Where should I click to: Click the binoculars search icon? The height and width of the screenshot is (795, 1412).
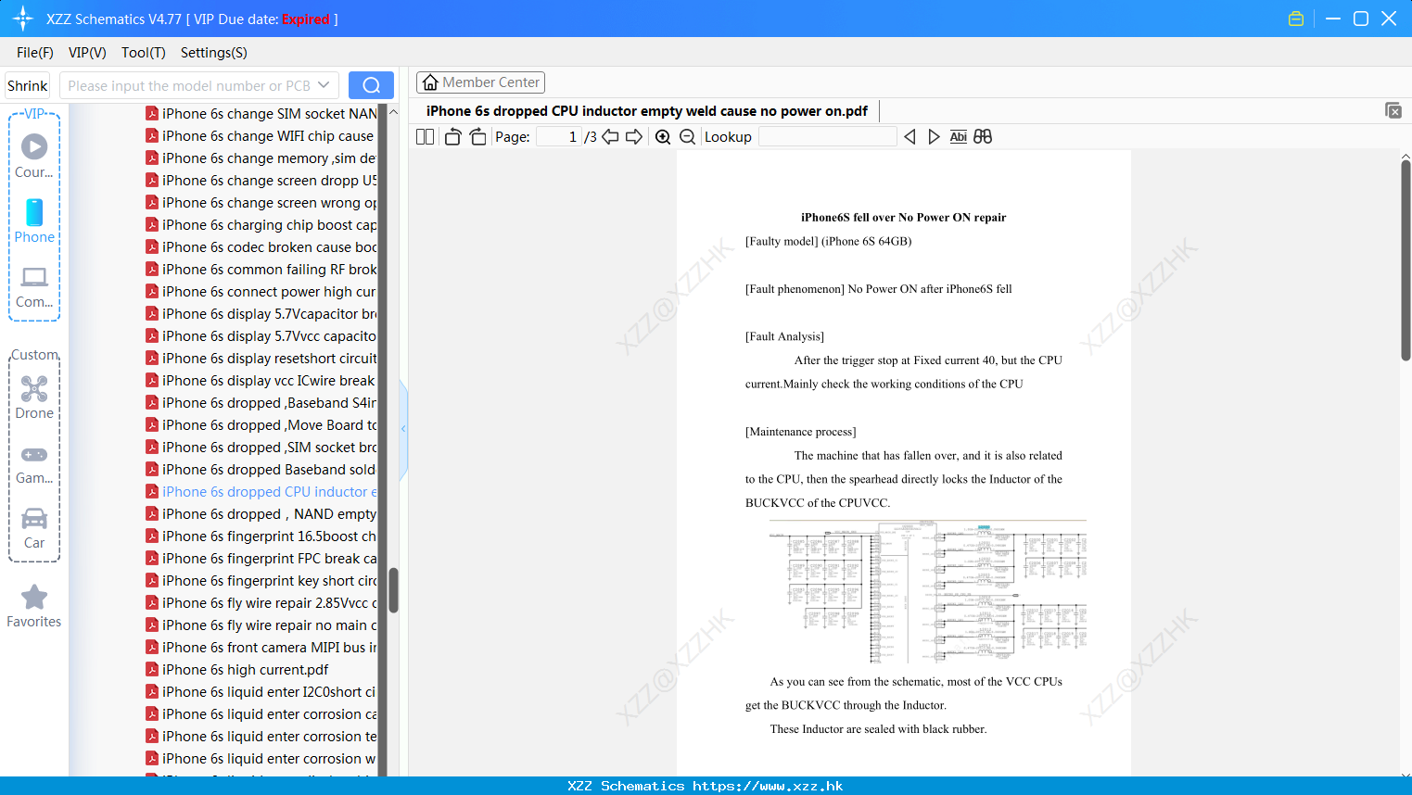tap(983, 136)
